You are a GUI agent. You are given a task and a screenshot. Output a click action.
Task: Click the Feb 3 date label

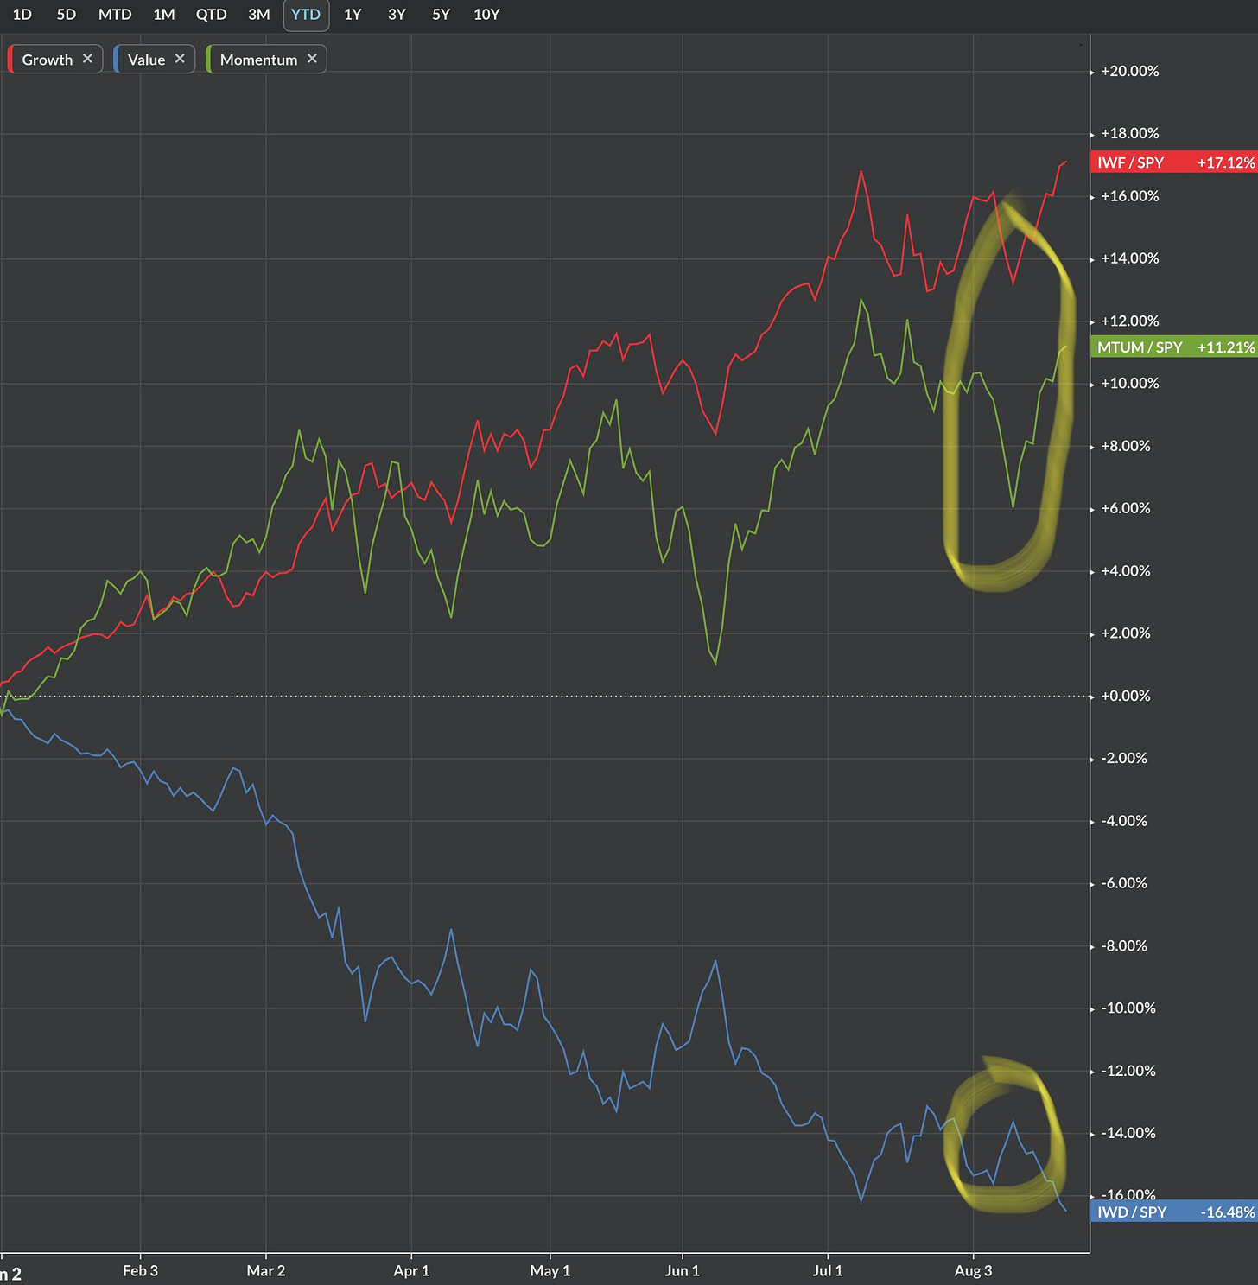coord(140,1270)
